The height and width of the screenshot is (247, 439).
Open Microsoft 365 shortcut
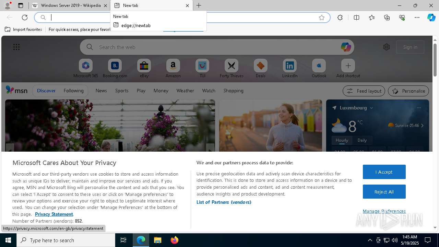tap(86, 69)
